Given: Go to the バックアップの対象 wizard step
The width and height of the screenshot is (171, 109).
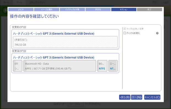Looking at the screenshot, I should pyautogui.click(x=72, y=9).
